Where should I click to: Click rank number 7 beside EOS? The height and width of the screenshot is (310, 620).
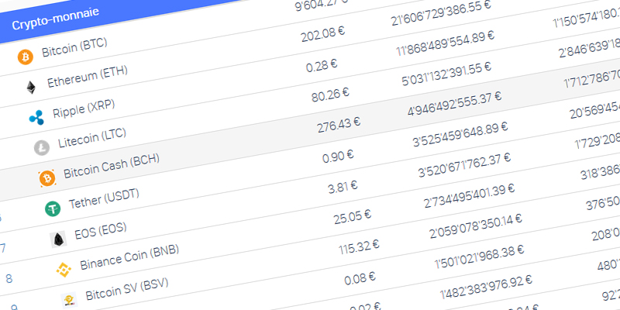[3, 248]
